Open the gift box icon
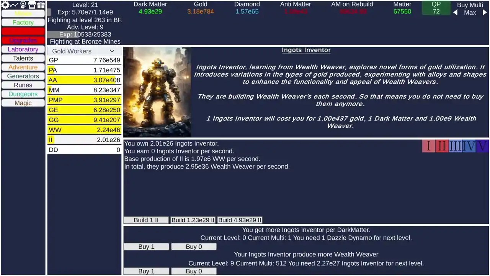 click(x=41, y=5)
